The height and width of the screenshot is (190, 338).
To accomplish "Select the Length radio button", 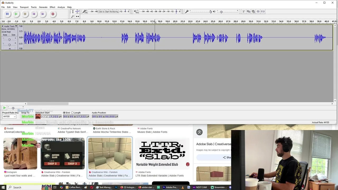I will click(72, 113).
